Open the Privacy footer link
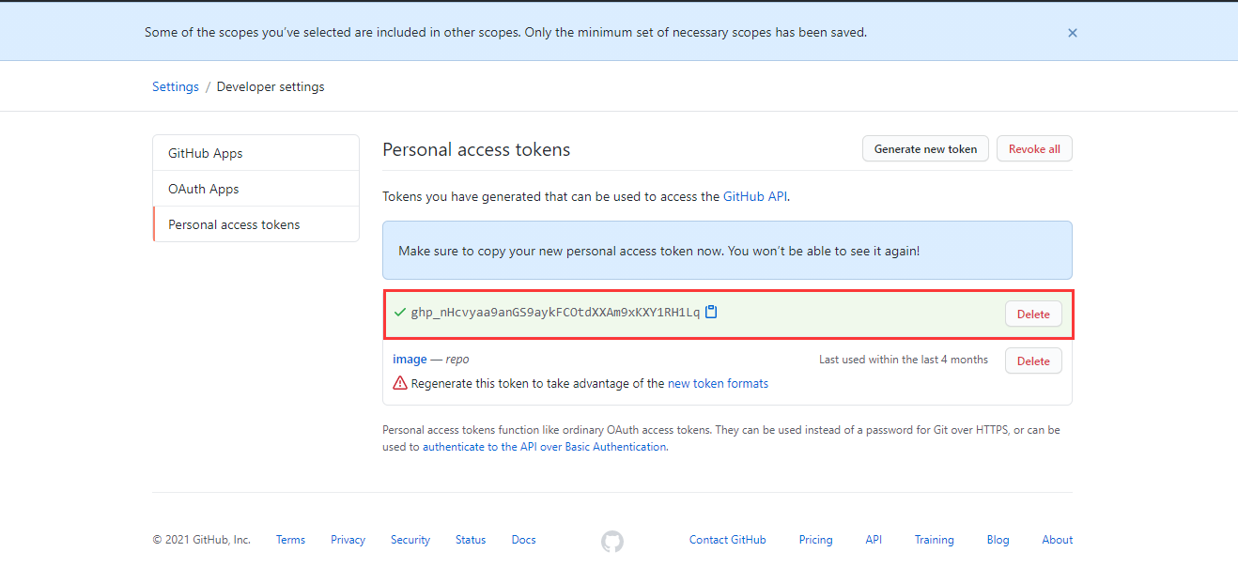Viewport: 1238px width, 583px height. 348,540
